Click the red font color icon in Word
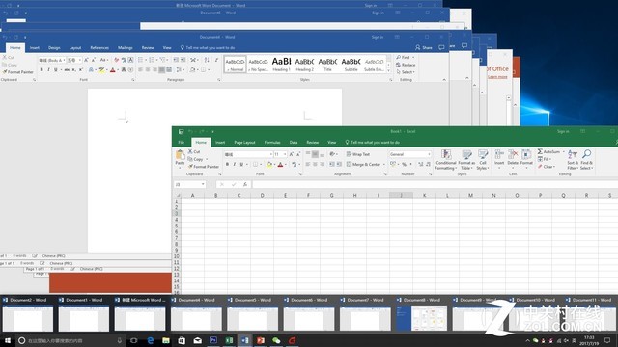Screen dimensions: 618x347 113,70
